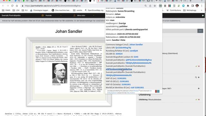This screenshot has height=116, width=206.
Task: Click the Johan Sandler page heading
Action: 69,31
